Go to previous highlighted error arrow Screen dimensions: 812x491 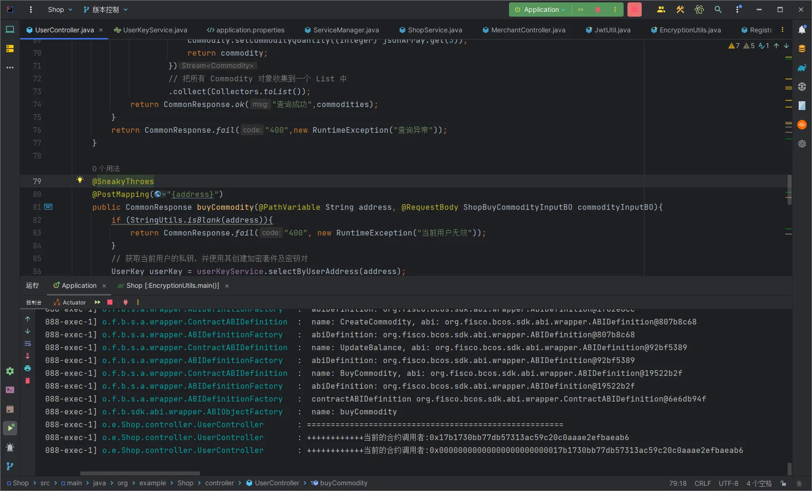(x=776, y=46)
